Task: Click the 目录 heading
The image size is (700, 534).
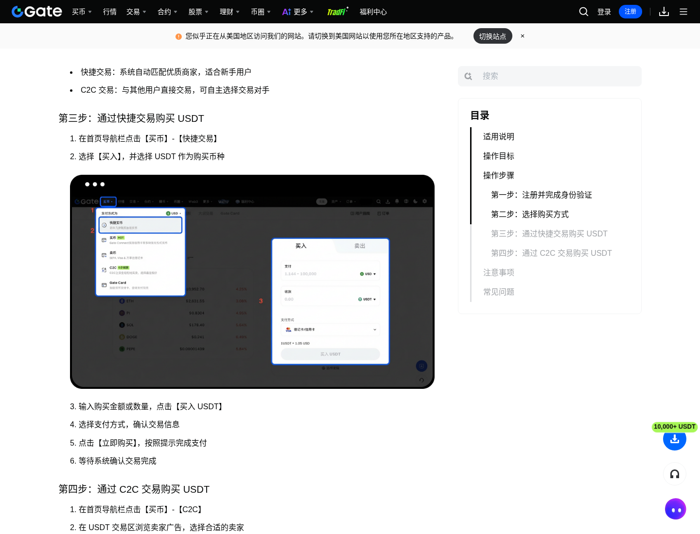Action: point(480,116)
